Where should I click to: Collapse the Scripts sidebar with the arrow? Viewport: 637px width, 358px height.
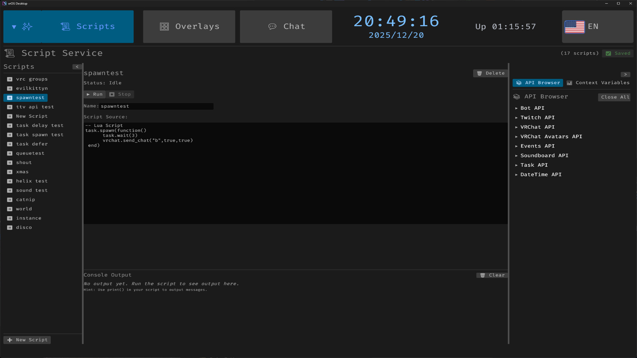(x=77, y=67)
